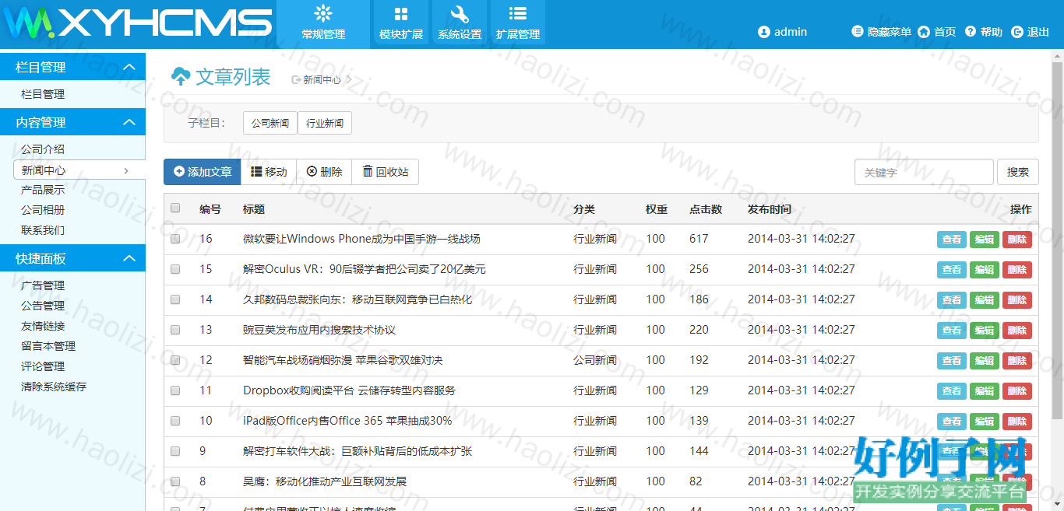Filter by 行业新闻 sub-column button
The height and width of the screenshot is (511, 1064).
pos(325,123)
